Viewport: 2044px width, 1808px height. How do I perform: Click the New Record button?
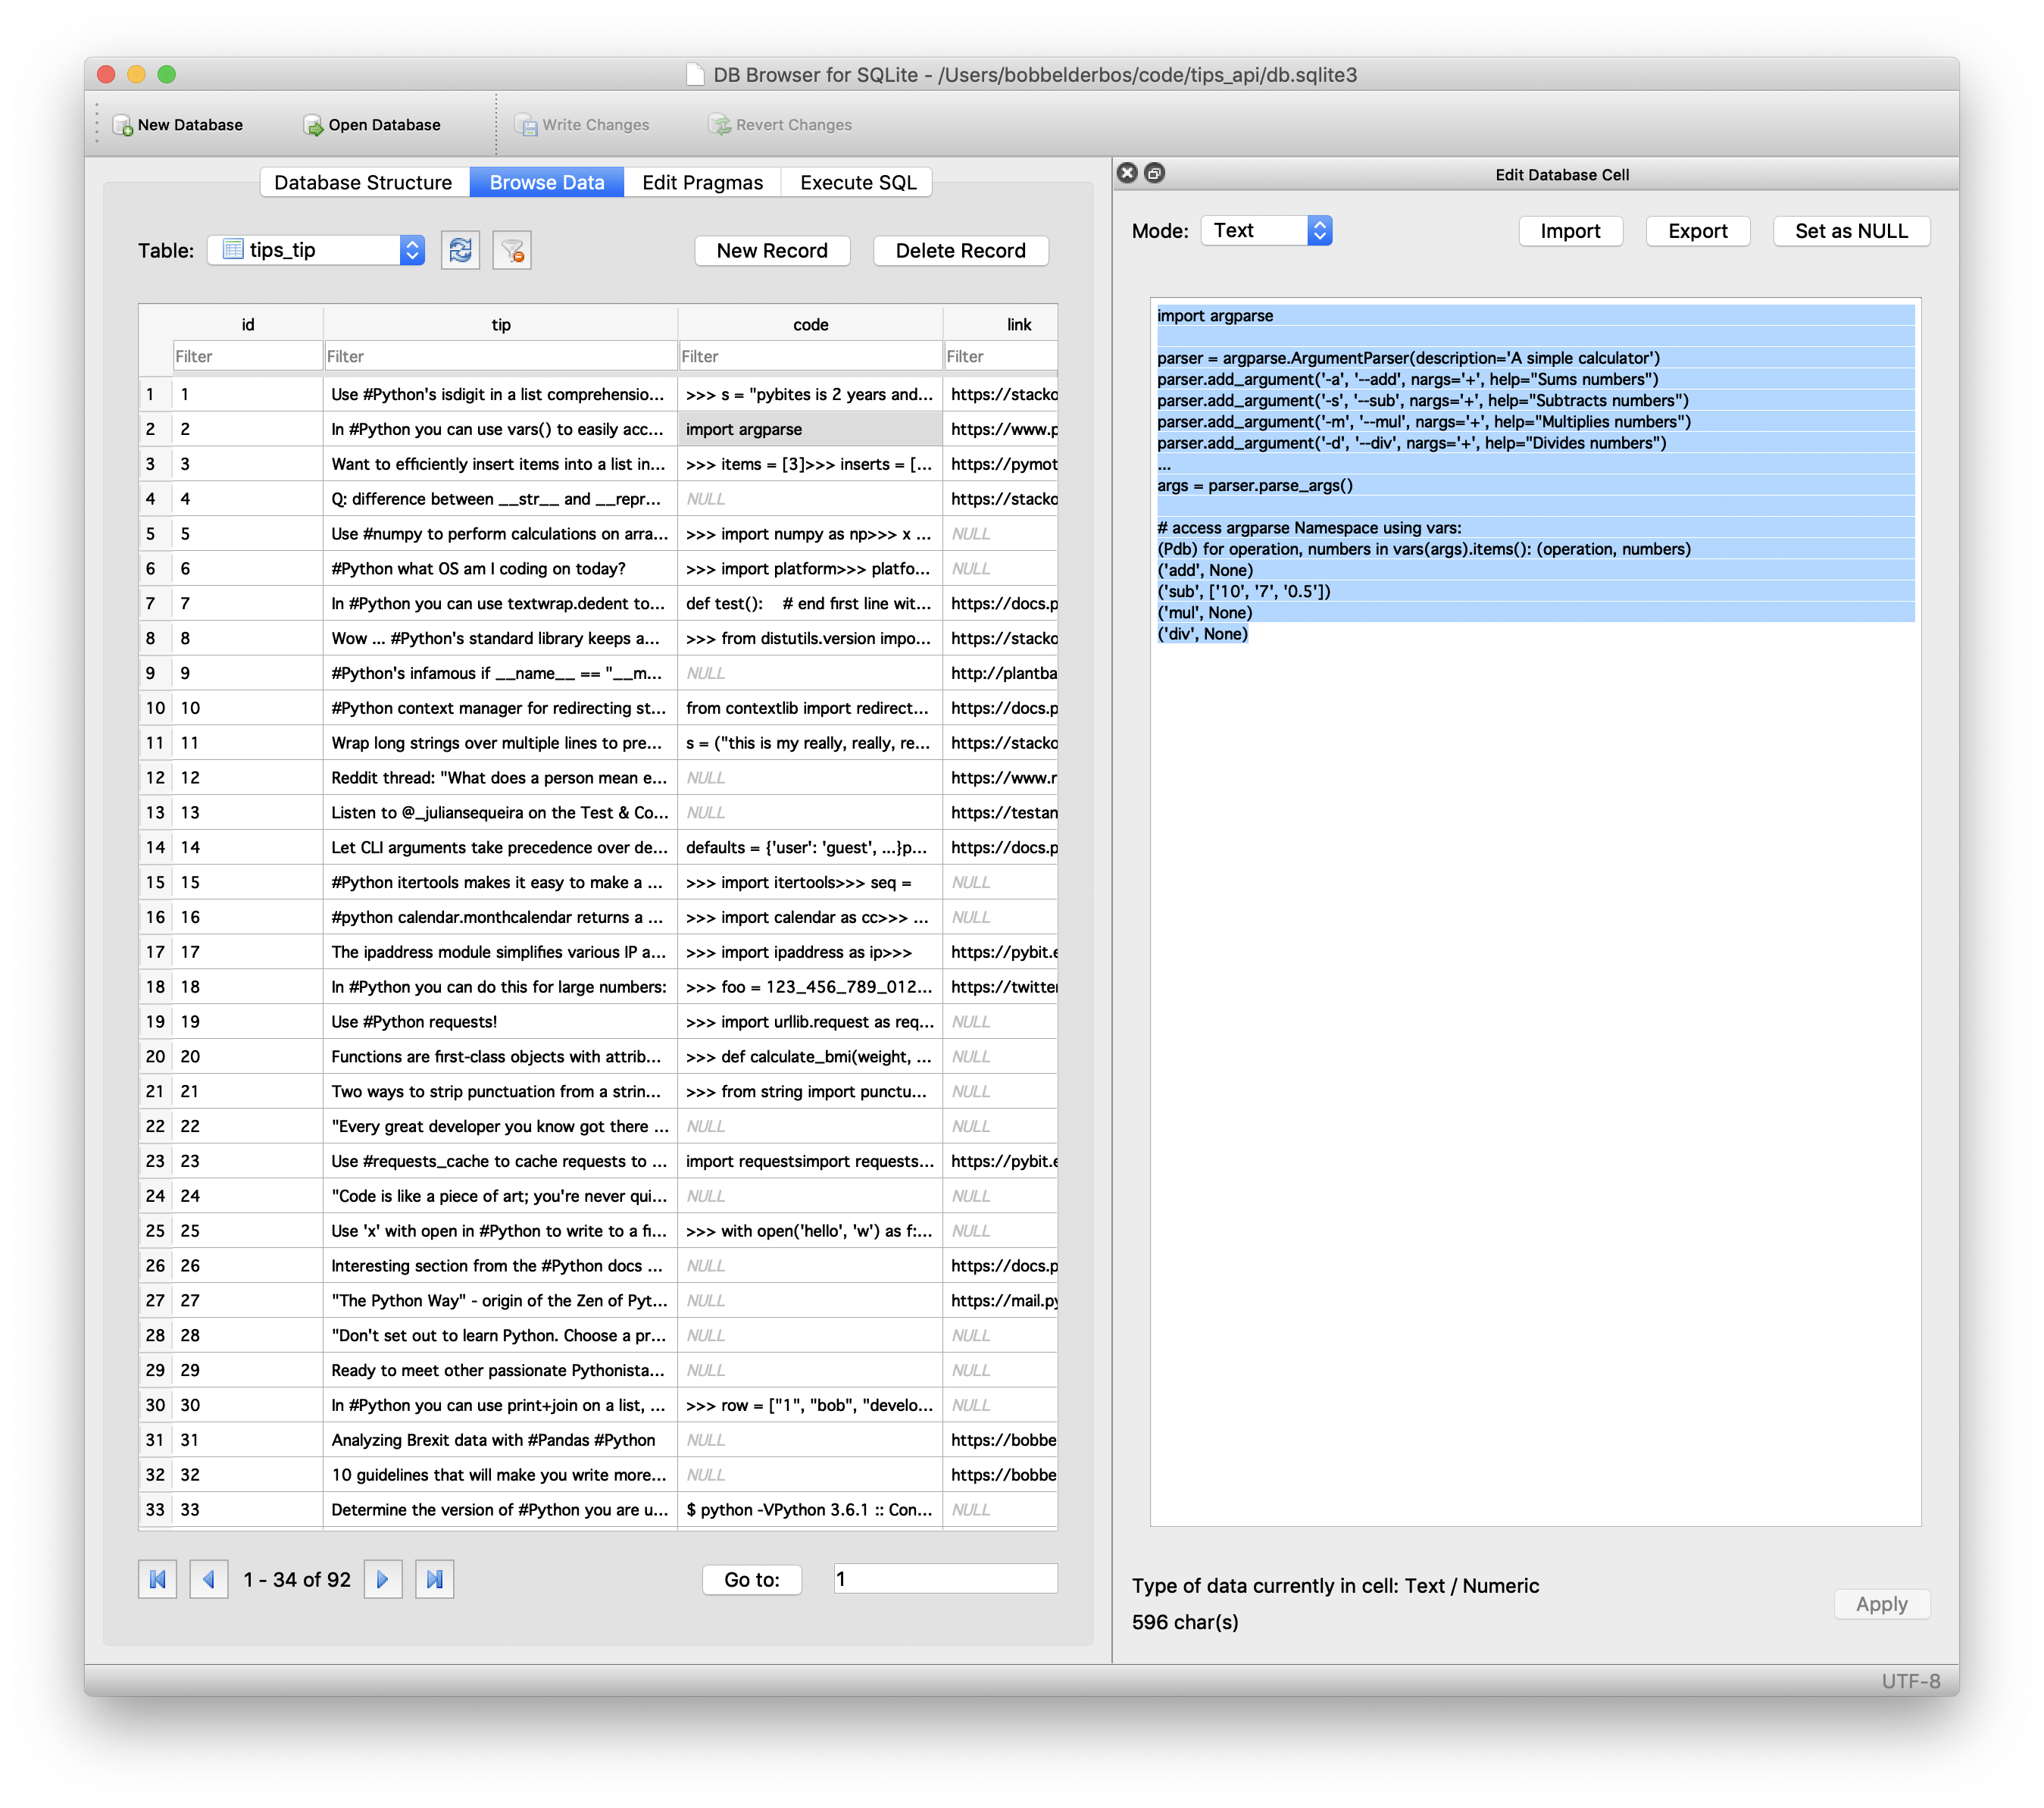pyautogui.click(x=772, y=250)
